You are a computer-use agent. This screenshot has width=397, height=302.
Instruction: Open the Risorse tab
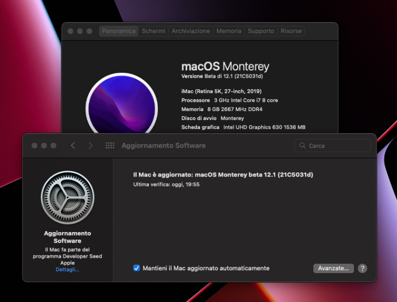291,31
